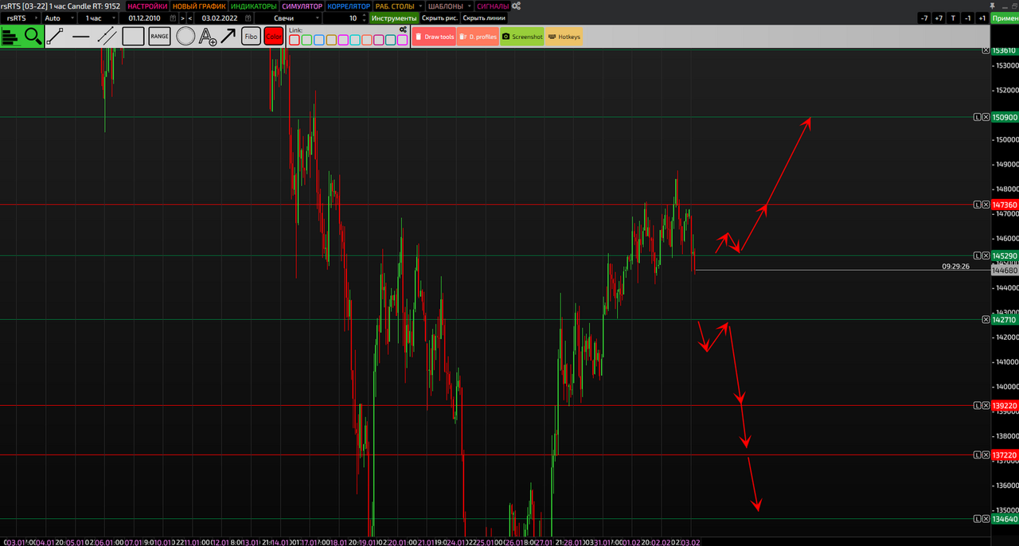The image size is (1019, 546).
Task: Select the circle drawing tool
Action: click(185, 36)
